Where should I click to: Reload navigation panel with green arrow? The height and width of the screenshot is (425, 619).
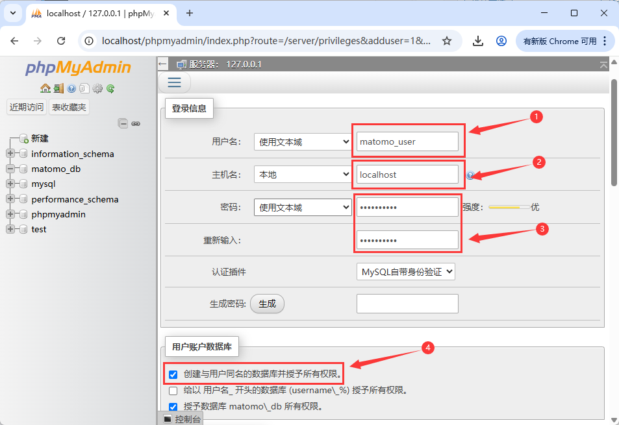pyautogui.click(x=110, y=88)
